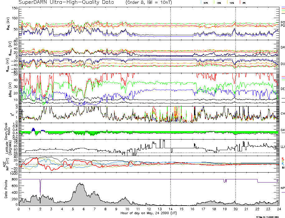The width and height of the screenshot is (285, 218).
Task: Click the blue Dawn/Dusk bump near hour 1
Action: click(33, 130)
